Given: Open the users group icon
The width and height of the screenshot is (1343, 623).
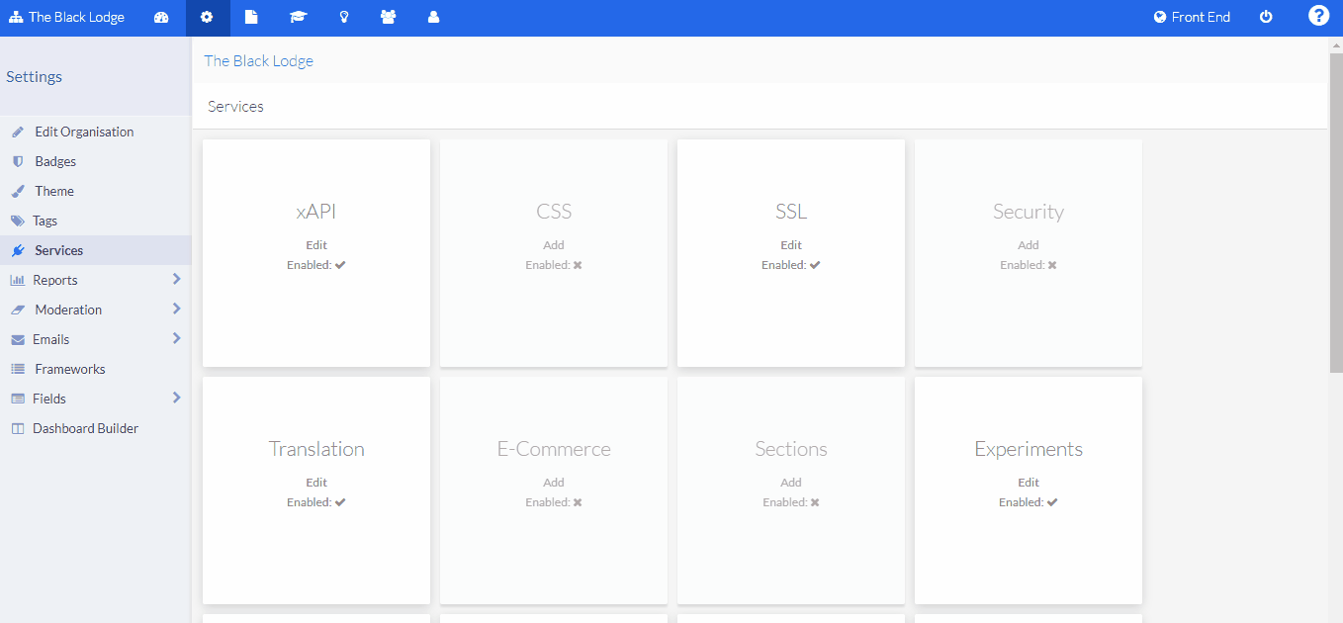Looking at the screenshot, I should (x=388, y=17).
